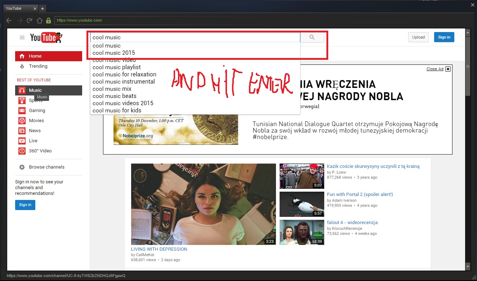The height and width of the screenshot is (281, 477).
Task: Click the falout 4 video thumbnail
Action: point(302,232)
